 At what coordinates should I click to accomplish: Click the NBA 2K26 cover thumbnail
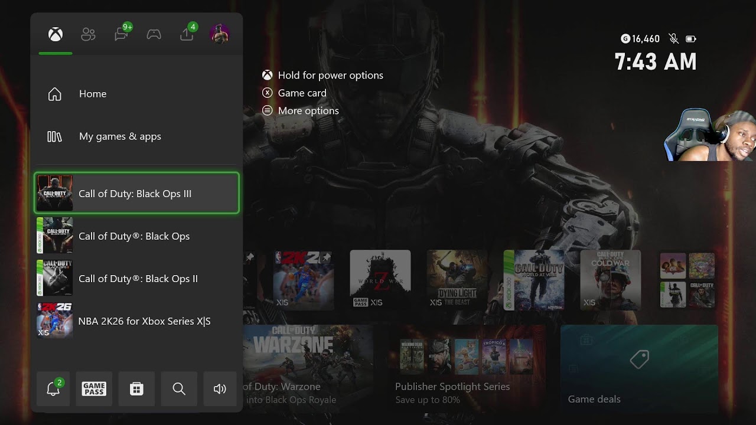coord(54,321)
